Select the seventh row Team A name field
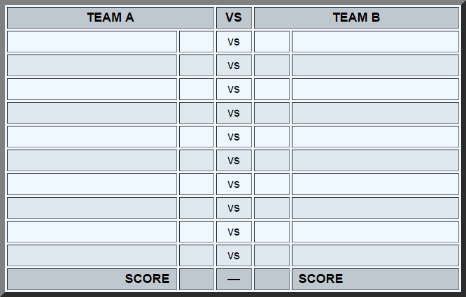 click(x=92, y=184)
